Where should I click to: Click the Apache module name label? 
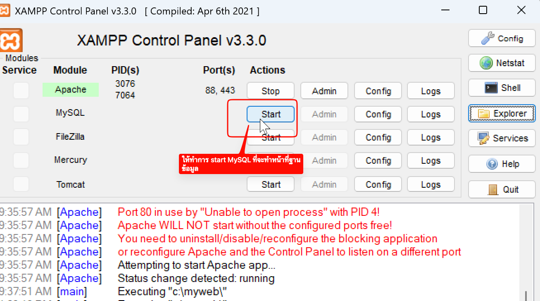[71, 90]
